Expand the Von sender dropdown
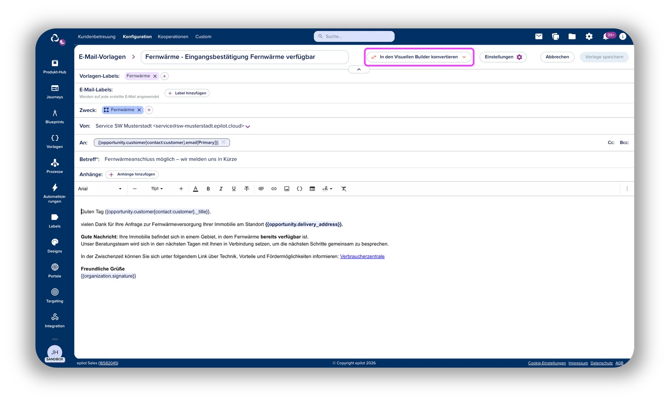 [x=248, y=126]
